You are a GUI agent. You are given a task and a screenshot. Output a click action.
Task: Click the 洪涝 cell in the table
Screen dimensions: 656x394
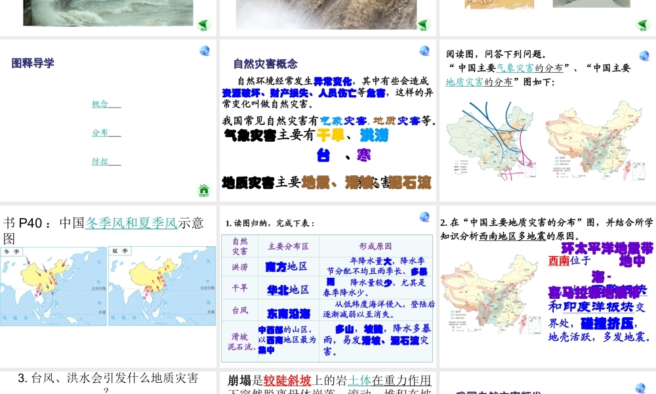click(x=239, y=267)
